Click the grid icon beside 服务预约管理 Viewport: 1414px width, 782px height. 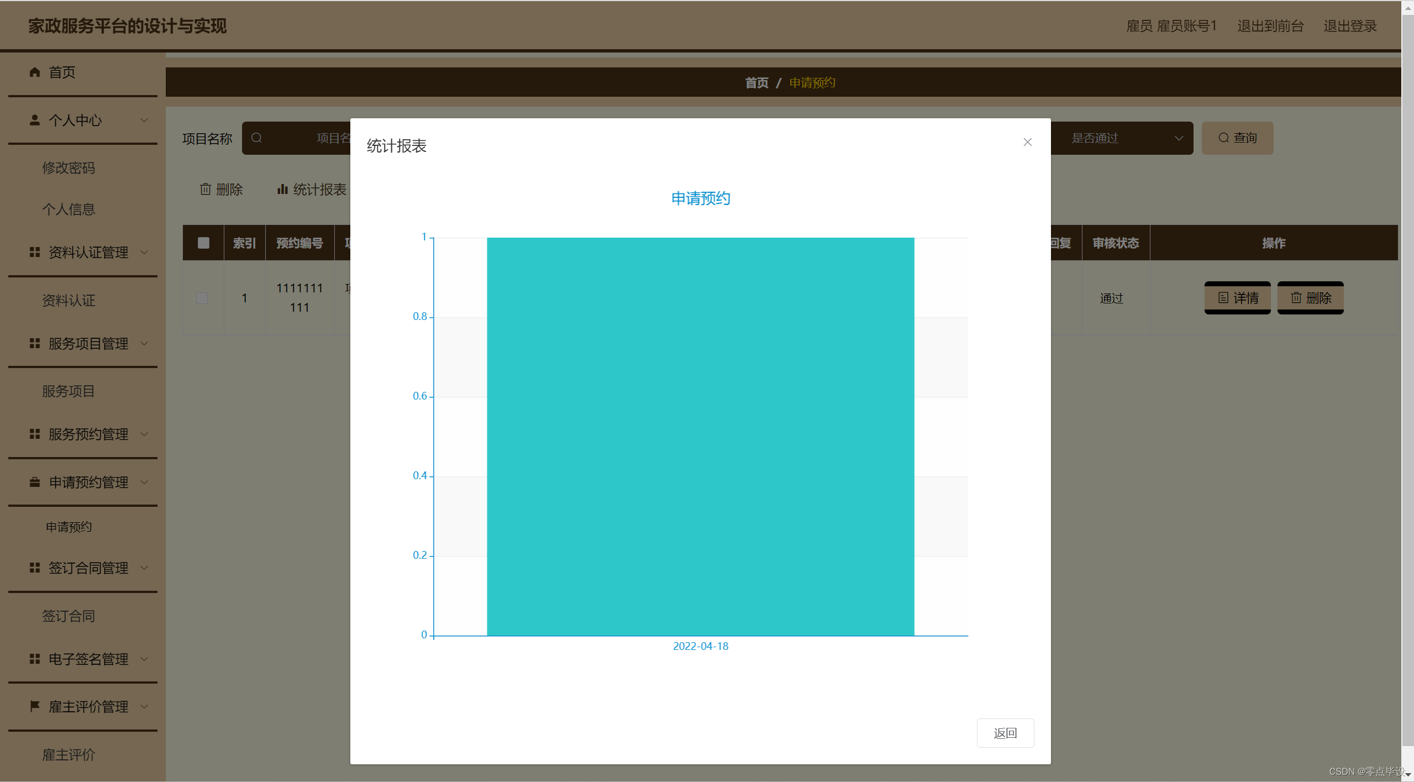[35, 434]
